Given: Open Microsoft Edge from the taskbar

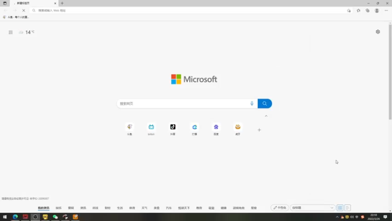Looking at the screenshot, I should (15, 217).
